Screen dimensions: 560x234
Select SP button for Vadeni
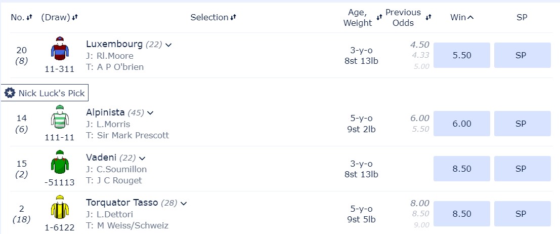point(523,169)
